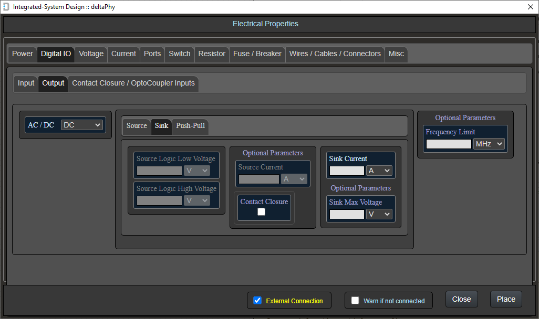Viewport: 539px width, 319px height.
Task: Open the AC / DC dropdown
Action: click(82, 125)
